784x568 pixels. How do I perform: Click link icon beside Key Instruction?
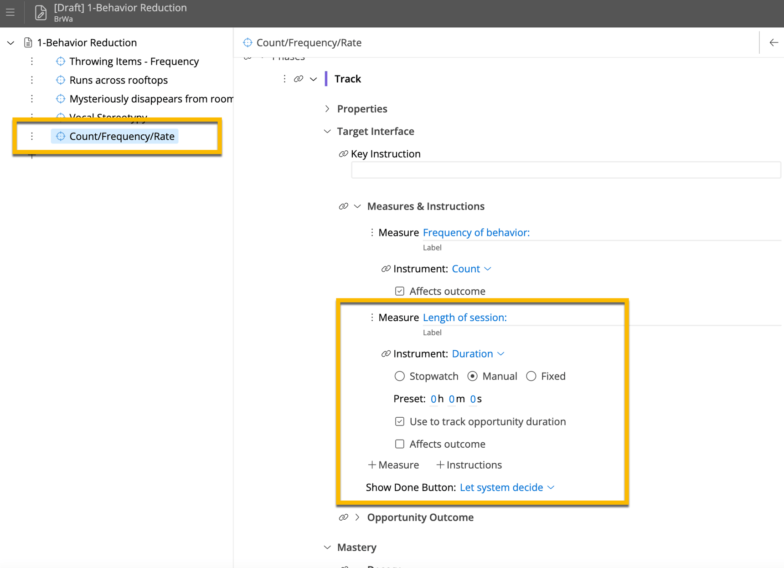343,154
